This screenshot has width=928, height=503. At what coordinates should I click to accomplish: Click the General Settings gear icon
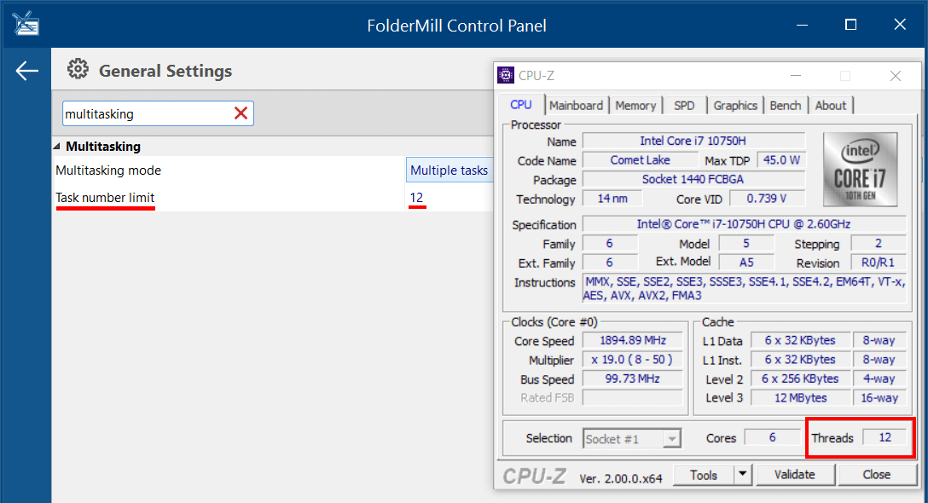[x=78, y=69]
